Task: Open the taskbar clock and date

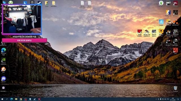Action: [173, 99]
